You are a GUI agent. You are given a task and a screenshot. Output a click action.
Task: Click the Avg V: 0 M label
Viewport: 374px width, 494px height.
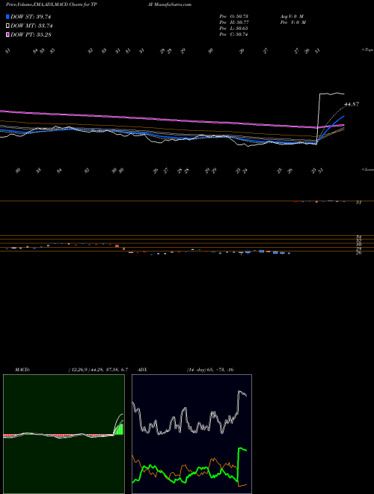coord(292,16)
